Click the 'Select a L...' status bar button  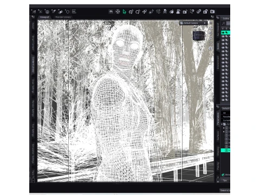225,191
